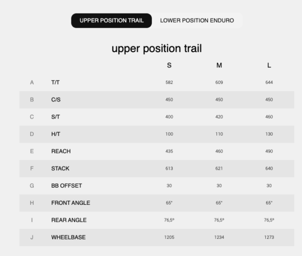Click the S/T row label

click(x=55, y=117)
